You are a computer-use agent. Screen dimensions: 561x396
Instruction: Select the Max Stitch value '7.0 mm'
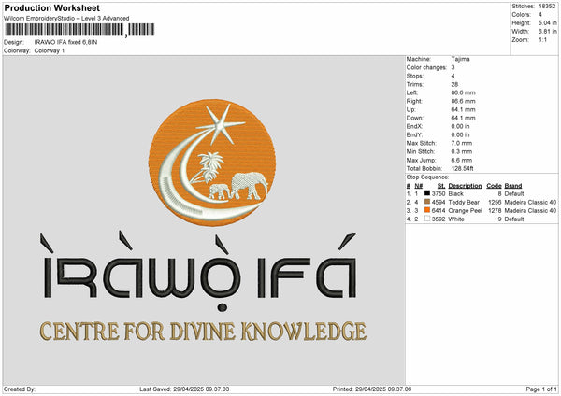pos(462,143)
